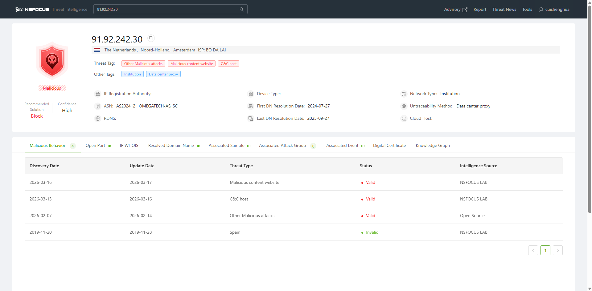This screenshot has width=592, height=291.
Task: Switch to the Open Port tab
Action: pos(95,145)
